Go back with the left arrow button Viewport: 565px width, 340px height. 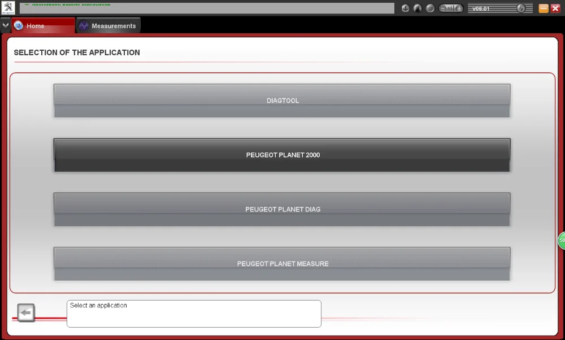click(26, 313)
